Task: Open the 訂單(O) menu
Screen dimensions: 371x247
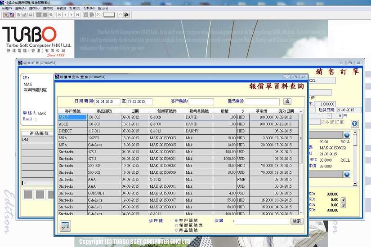Action: coord(75,8)
